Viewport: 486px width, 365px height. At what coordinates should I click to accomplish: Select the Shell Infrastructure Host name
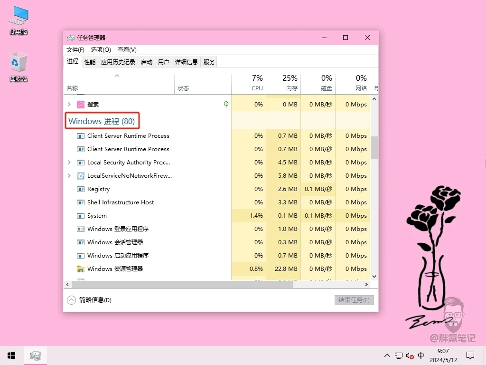(x=121, y=202)
